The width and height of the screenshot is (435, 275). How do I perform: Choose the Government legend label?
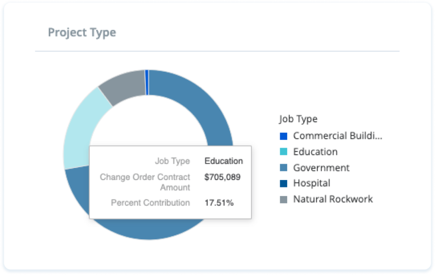(x=321, y=168)
